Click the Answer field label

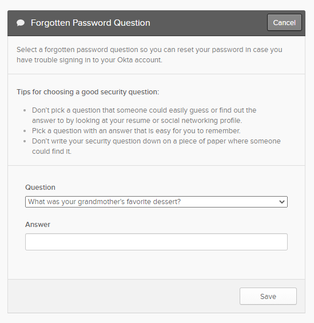[38, 224]
